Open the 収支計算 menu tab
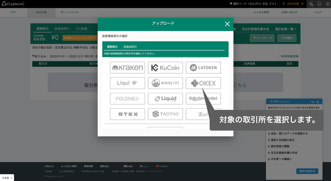Screen dimensions: 331x181 [41, 13]
